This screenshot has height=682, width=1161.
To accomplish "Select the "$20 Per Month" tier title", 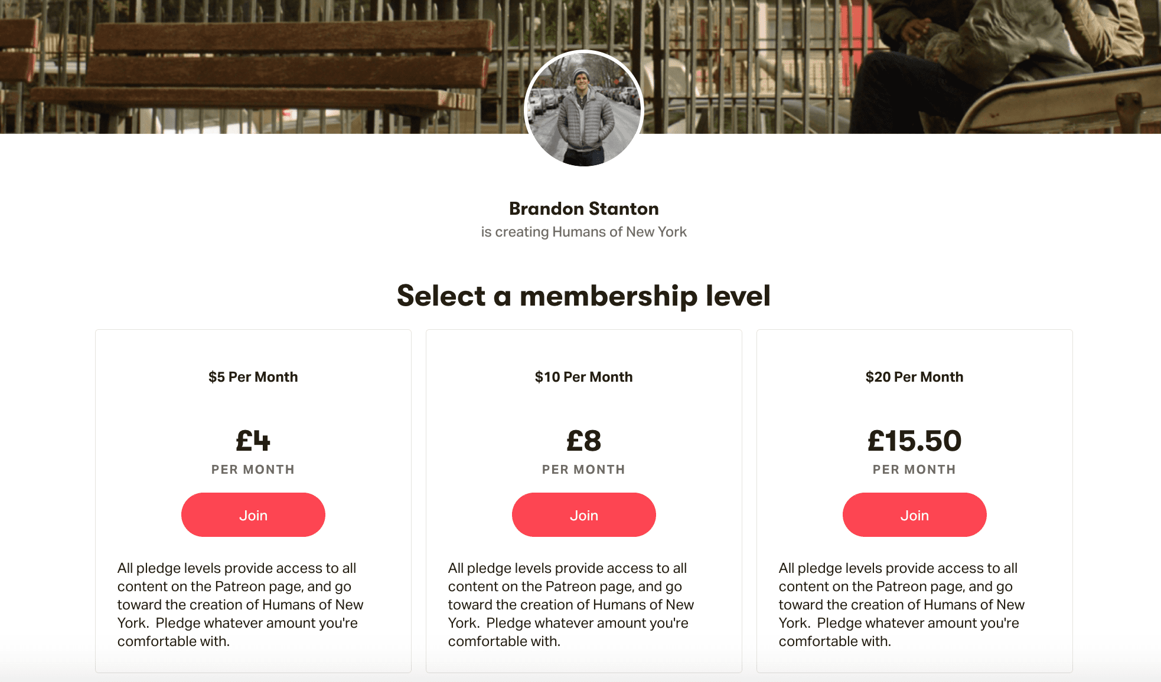I will (x=914, y=377).
